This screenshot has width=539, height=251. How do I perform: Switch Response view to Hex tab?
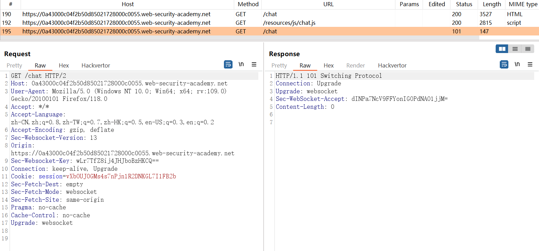[x=328, y=65]
